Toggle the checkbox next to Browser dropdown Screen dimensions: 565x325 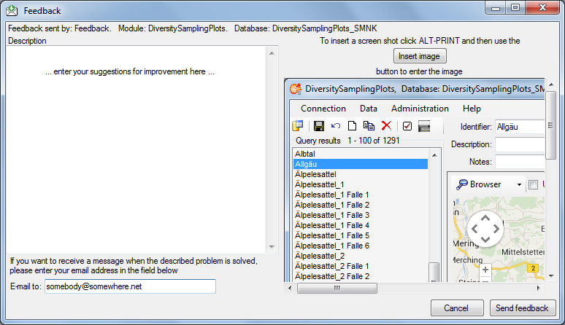(533, 185)
